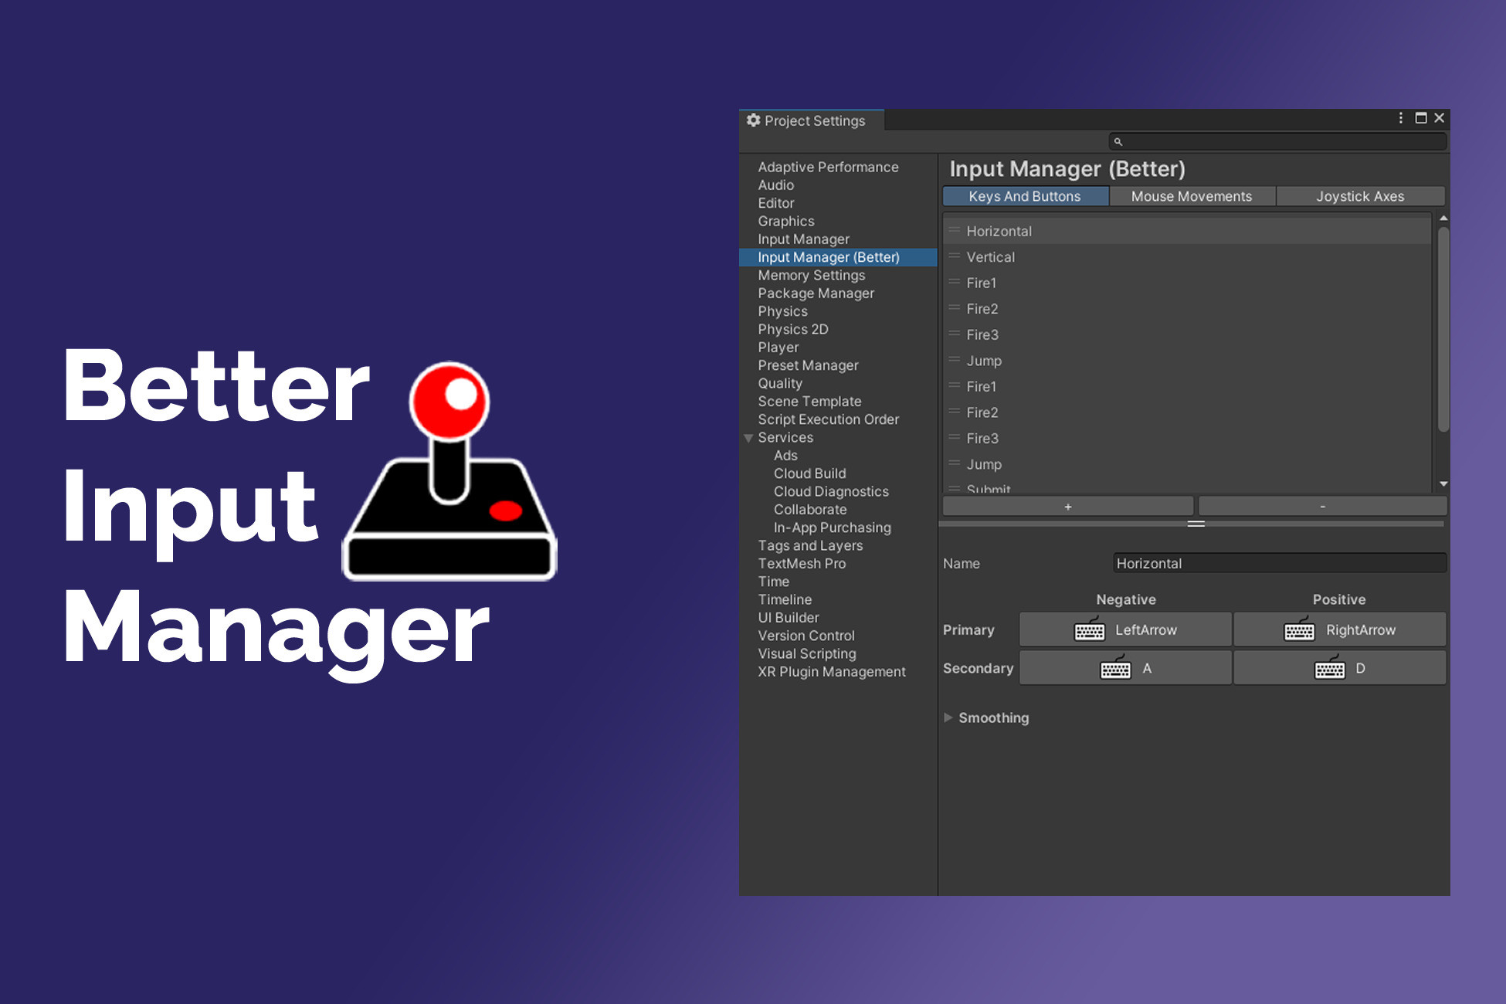This screenshot has width=1506, height=1004.
Task: Open the Physics 2D settings
Action: (x=792, y=329)
